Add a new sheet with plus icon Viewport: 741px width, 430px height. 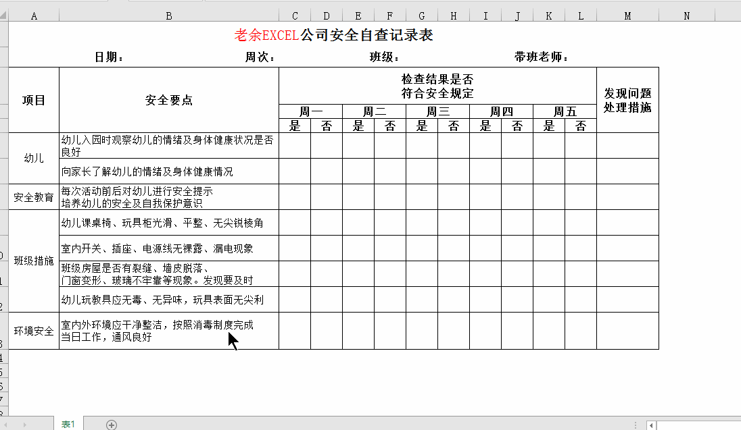(112, 425)
